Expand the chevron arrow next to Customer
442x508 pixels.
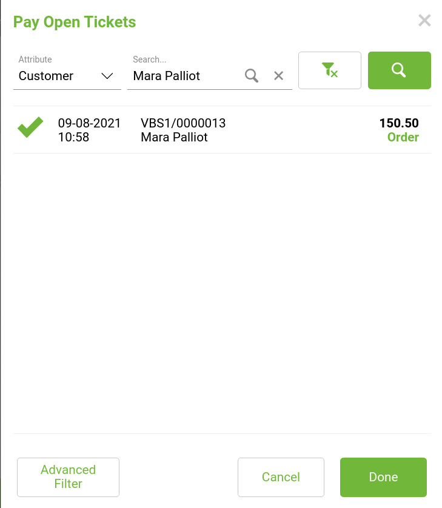pyautogui.click(x=107, y=76)
